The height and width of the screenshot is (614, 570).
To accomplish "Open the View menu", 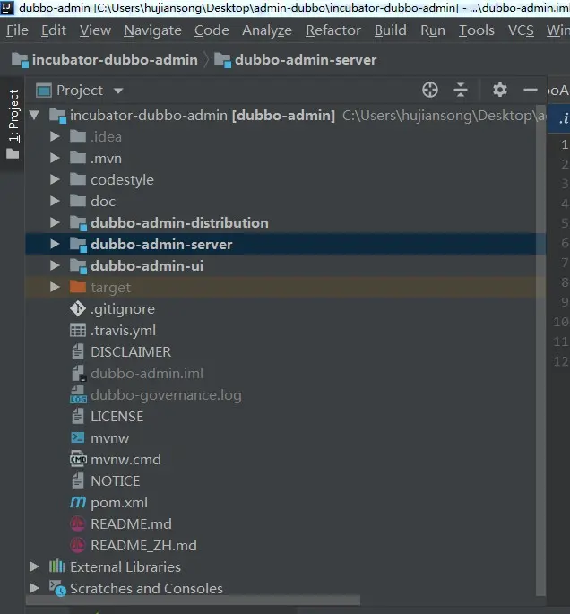I will [x=95, y=30].
